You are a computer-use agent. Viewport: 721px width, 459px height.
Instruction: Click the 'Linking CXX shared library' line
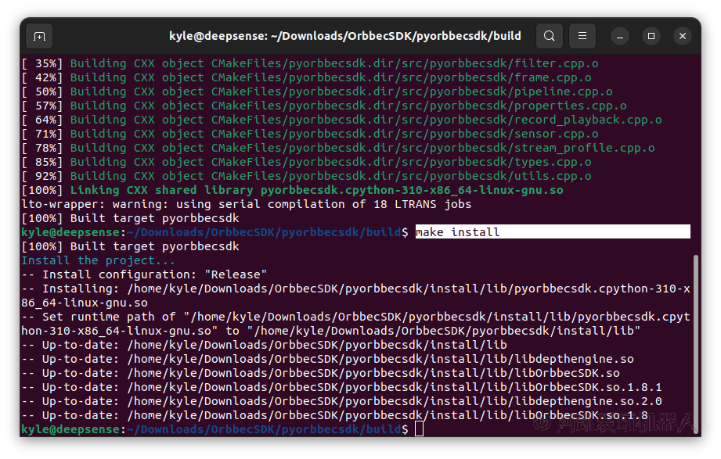pyautogui.click(x=292, y=190)
